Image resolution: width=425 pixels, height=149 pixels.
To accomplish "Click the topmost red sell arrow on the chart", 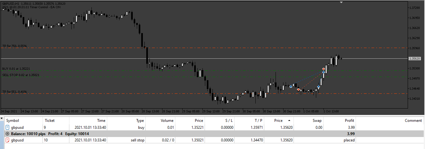I will (323, 69).
